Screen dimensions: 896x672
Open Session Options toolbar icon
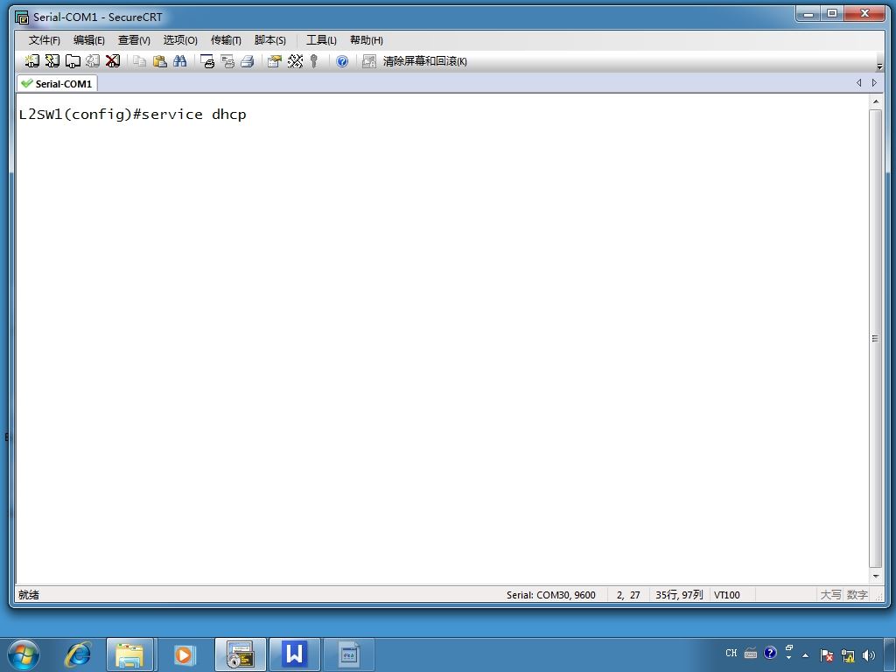coord(274,61)
